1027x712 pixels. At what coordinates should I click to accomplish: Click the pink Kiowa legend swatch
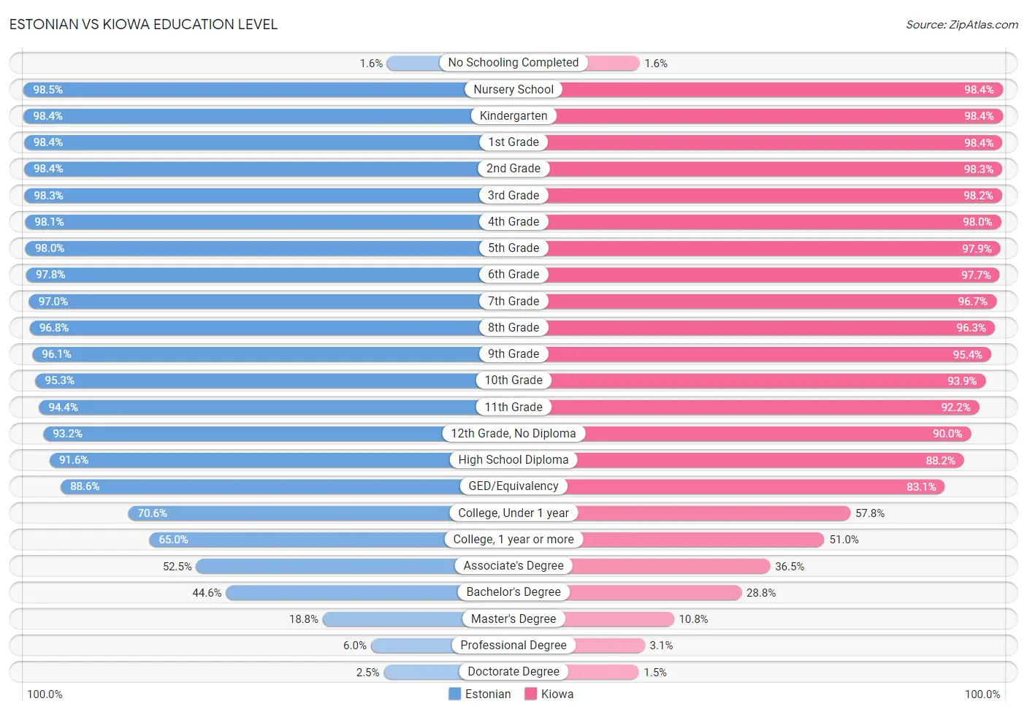pos(530,694)
